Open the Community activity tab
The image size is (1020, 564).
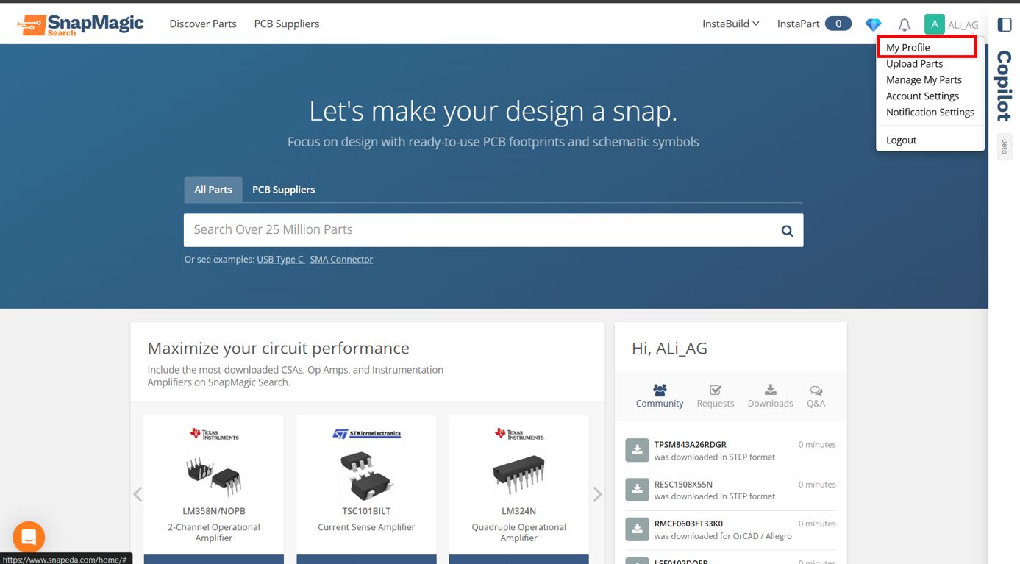point(660,396)
